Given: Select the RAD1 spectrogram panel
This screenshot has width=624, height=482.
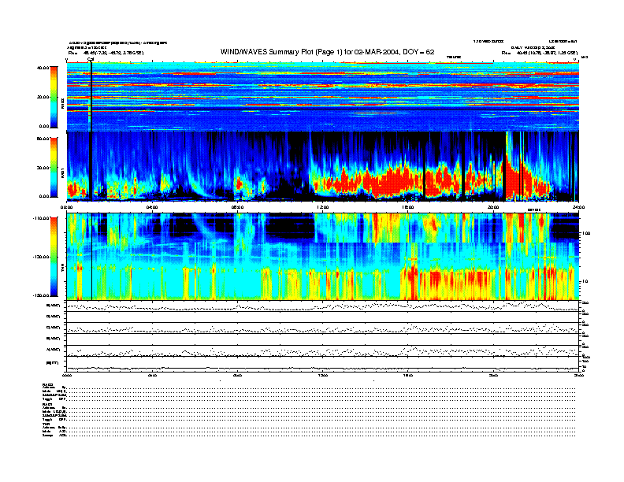Looking at the screenshot, I should pyautogui.click(x=323, y=165).
